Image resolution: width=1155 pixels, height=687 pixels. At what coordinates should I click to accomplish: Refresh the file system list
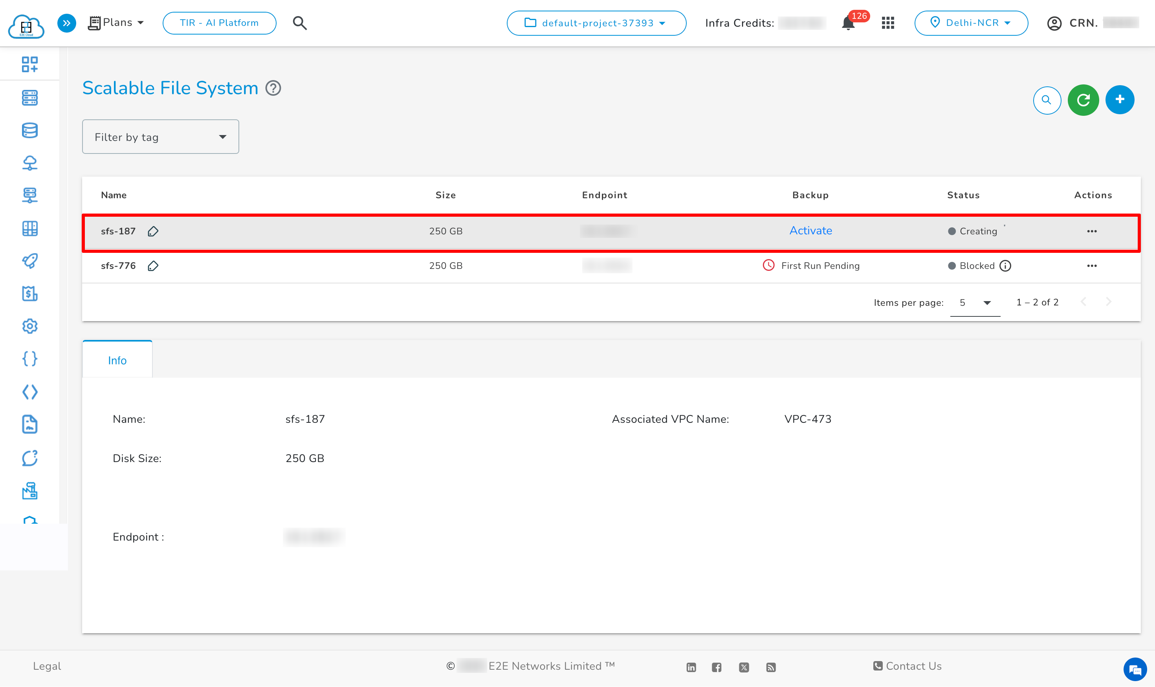(1083, 100)
